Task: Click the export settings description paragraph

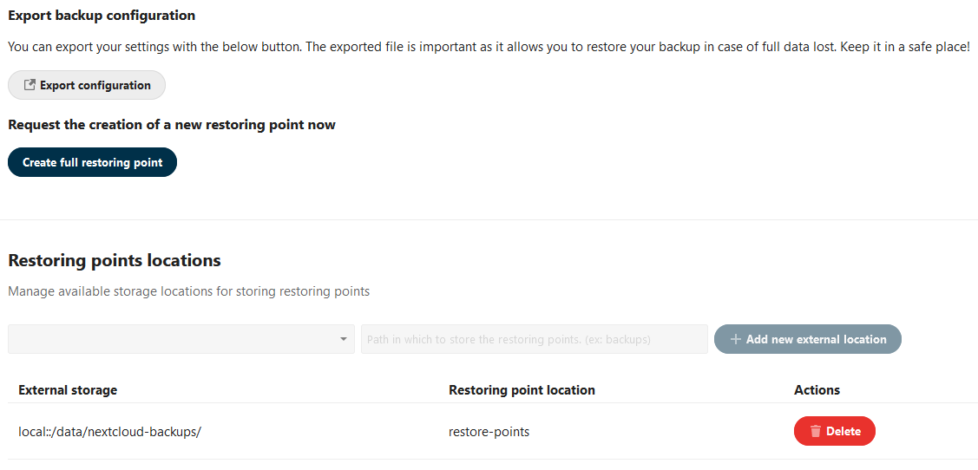Action: pyautogui.click(x=489, y=47)
